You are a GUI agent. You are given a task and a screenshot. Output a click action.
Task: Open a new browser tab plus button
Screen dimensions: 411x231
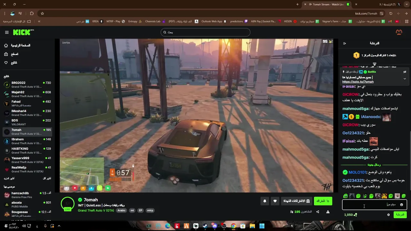click(x=297, y=4)
